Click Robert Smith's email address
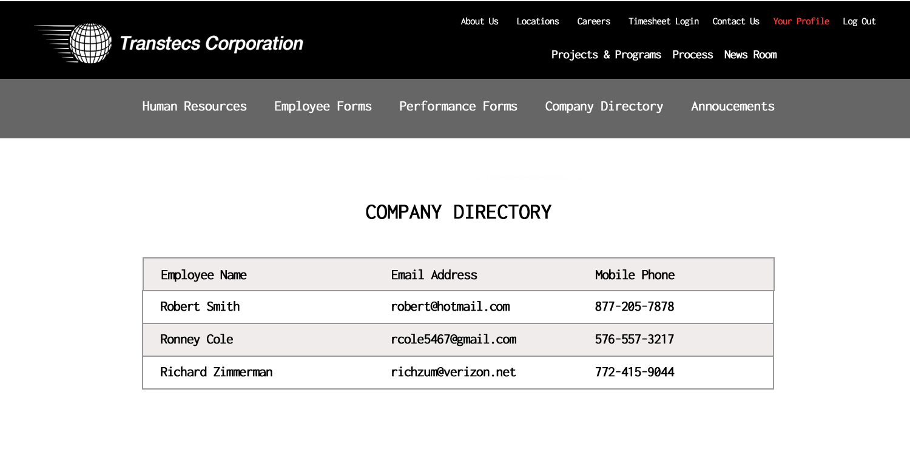 450,306
